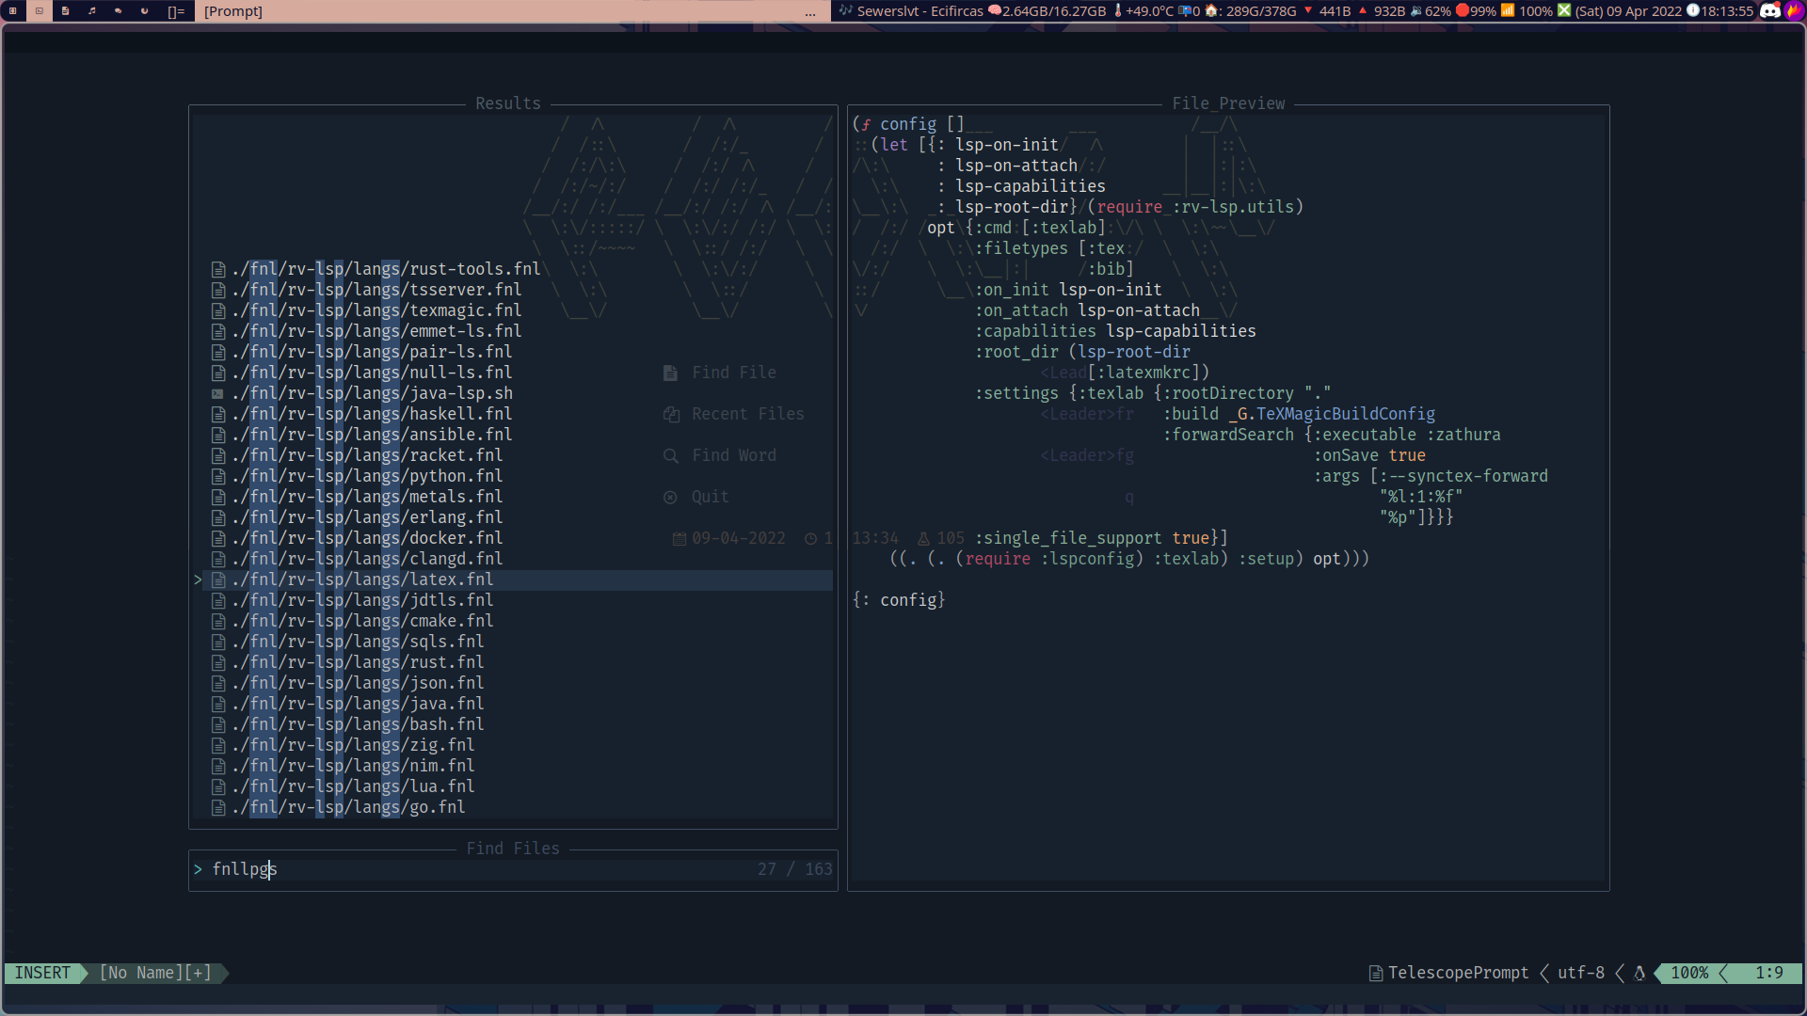Click the Find Files prompt input
Image resolution: width=1807 pixels, height=1016 pixels.
pos(471,869)
